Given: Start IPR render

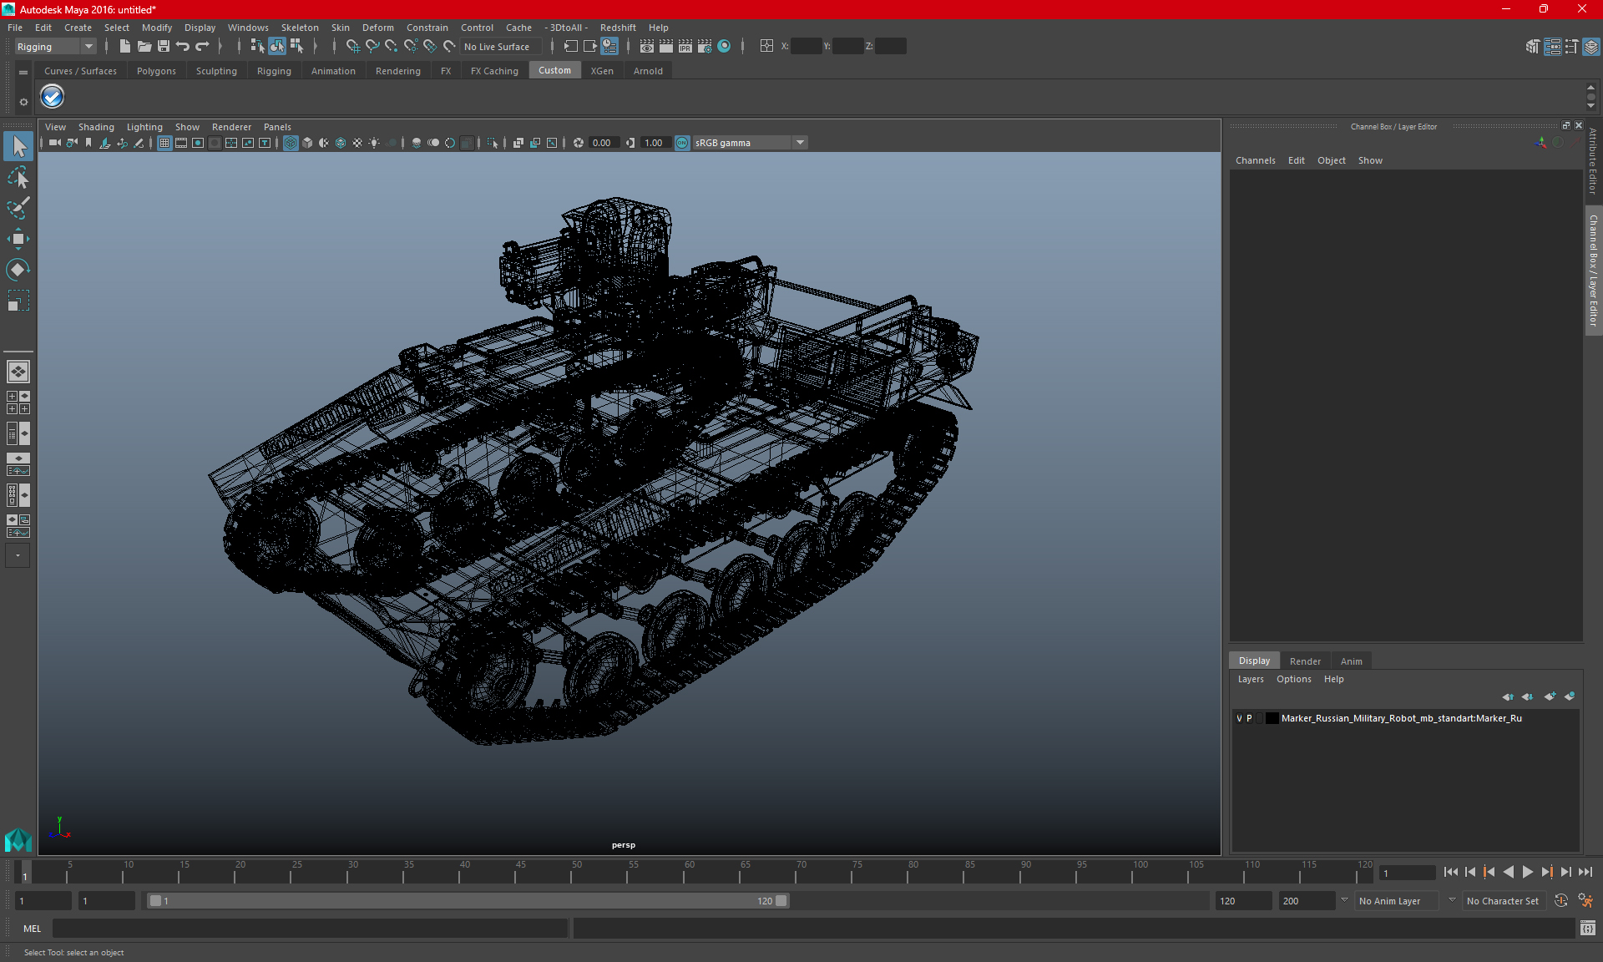Looking at the screenshot, I should pyautogui.click(x=685, y=47).
